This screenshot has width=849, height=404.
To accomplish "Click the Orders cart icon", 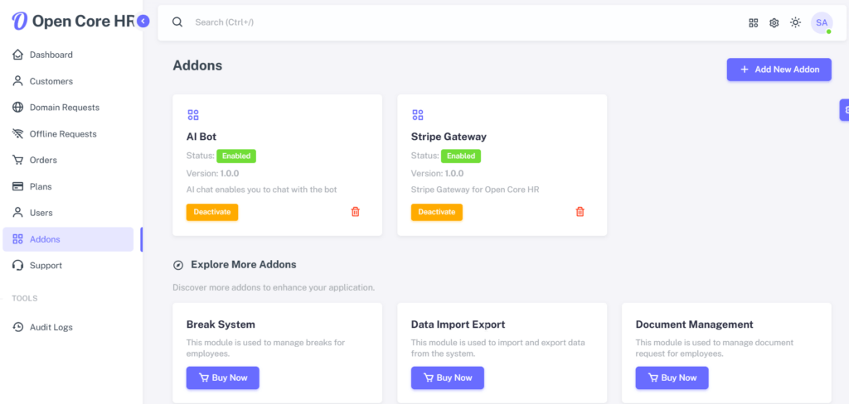I will click(x=18, y=160).
